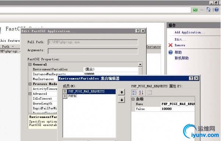Click the Value field showing 10000
Image resolution: width=221 pixels, height=141 pixels.
click(x=178, y=109)
